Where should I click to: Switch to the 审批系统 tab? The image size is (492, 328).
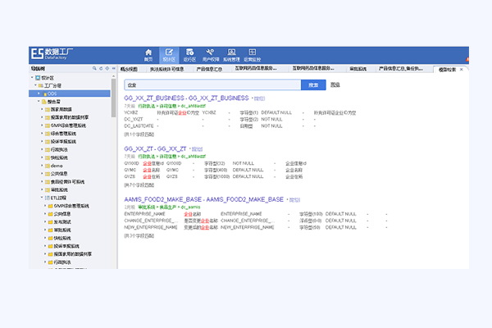[x=358, y=69]
